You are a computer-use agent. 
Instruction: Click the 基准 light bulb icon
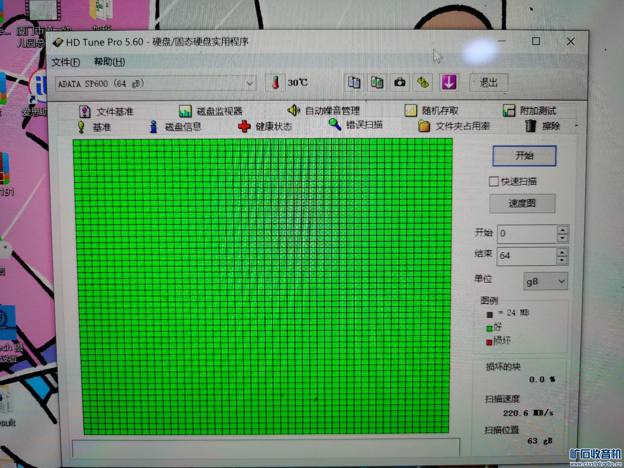(x=81, y=127)
